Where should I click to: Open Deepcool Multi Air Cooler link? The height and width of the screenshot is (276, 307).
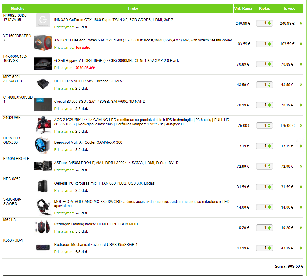pos(88,142)
